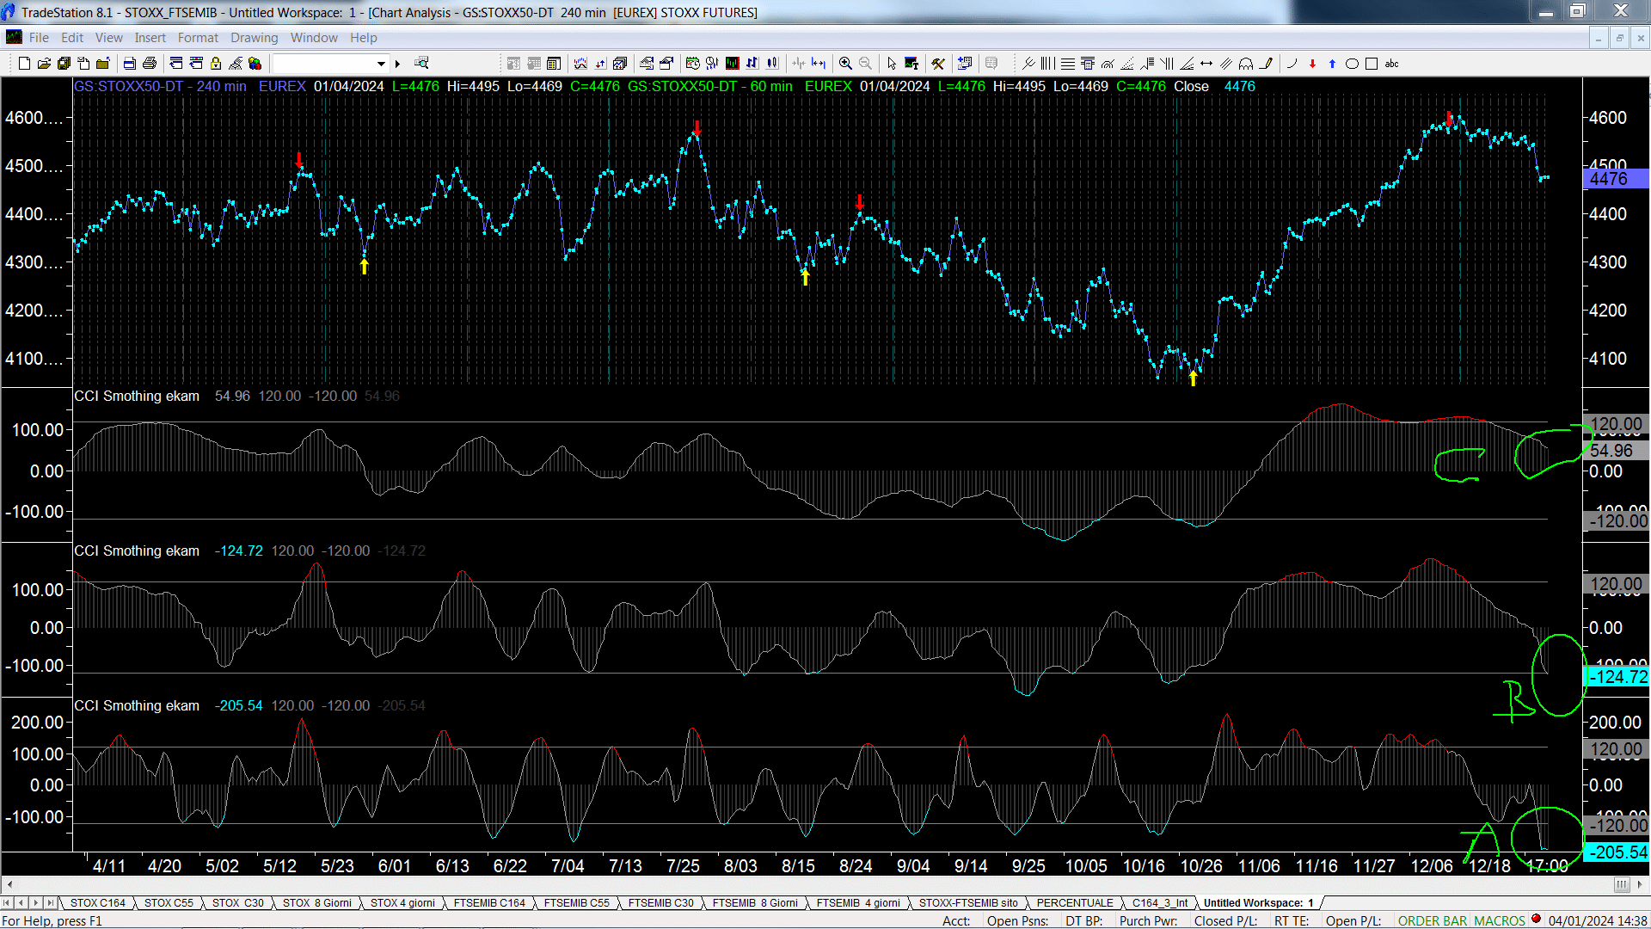Select the red down arrow tool
The width and height of the screenshot is (1651, 929).
[1312, 63]
